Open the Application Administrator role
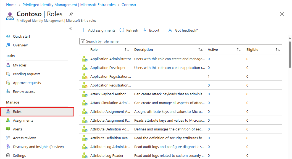Screen dimensions: 292x159 point(111,59)
